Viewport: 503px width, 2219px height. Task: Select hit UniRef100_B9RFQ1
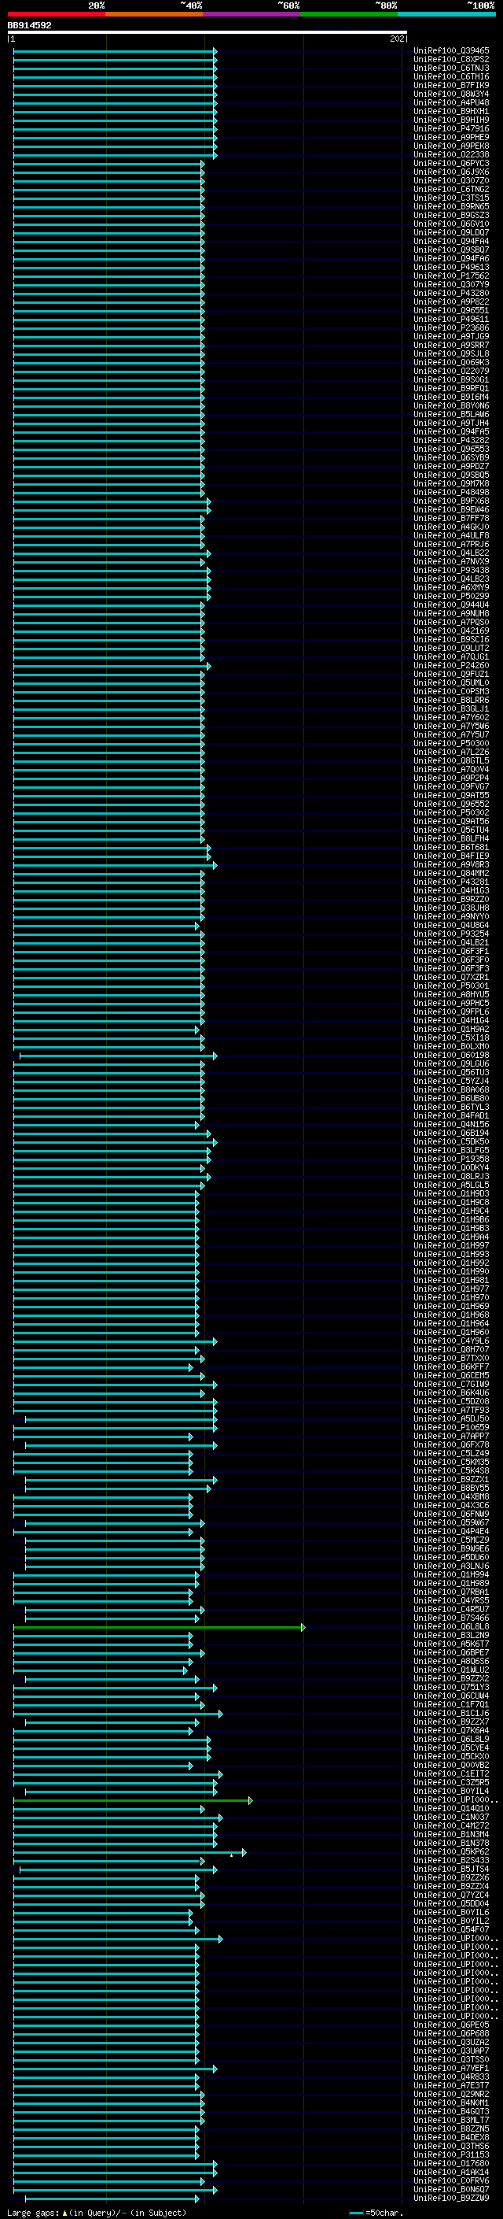pos(451,389)
